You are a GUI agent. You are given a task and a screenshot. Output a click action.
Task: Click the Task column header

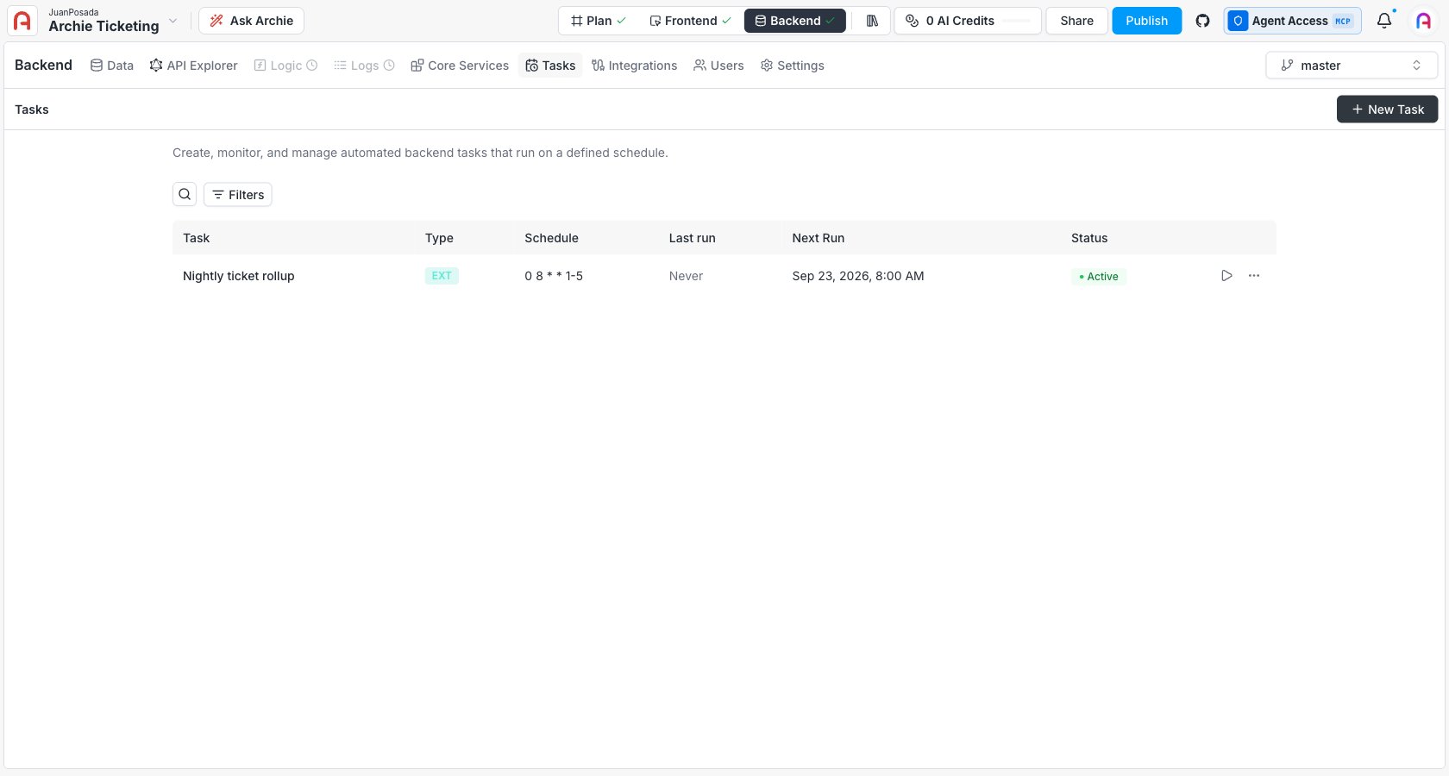pyautogui.click(x=197, y=238)
